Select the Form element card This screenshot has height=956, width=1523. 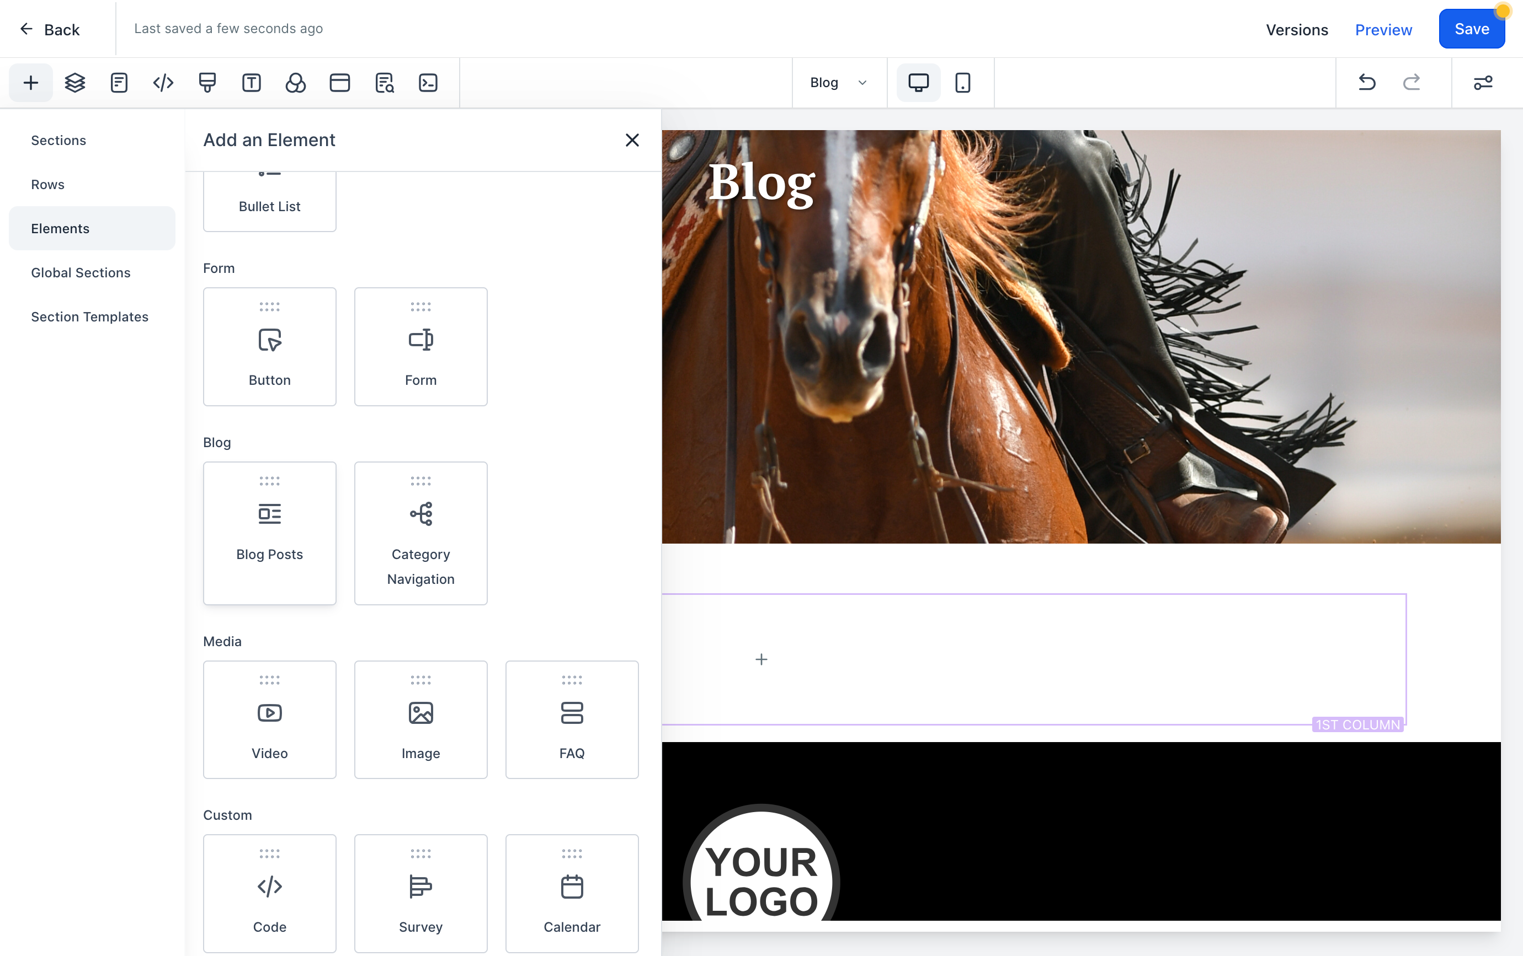(420, 347)
